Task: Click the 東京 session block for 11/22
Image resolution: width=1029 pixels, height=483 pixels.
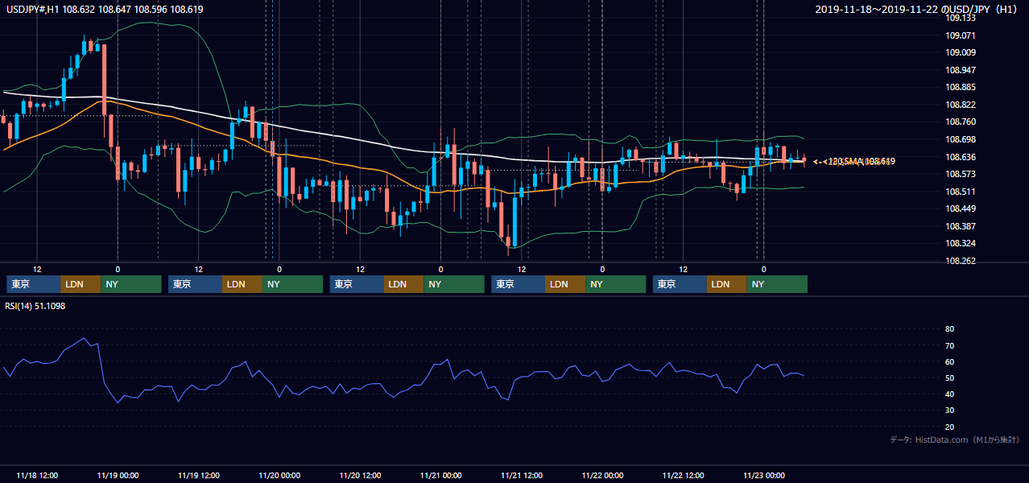Action: [680, 284]
